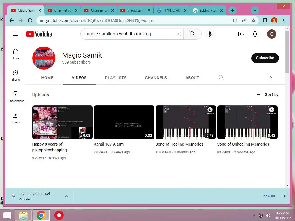Expand my first video.mp4 download options
Image resolution: width=295 pixels, height=221 pixels.
67,196
